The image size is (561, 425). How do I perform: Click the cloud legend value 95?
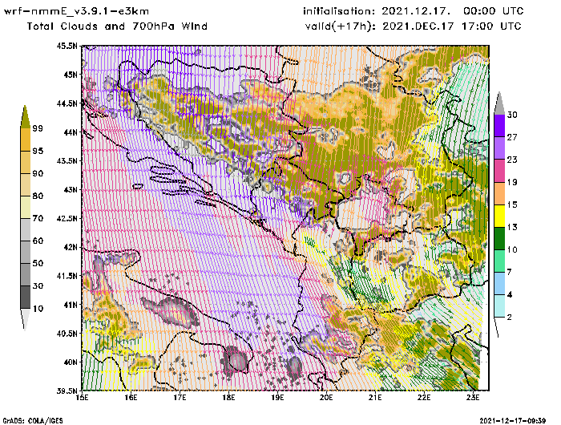point(38,151)
